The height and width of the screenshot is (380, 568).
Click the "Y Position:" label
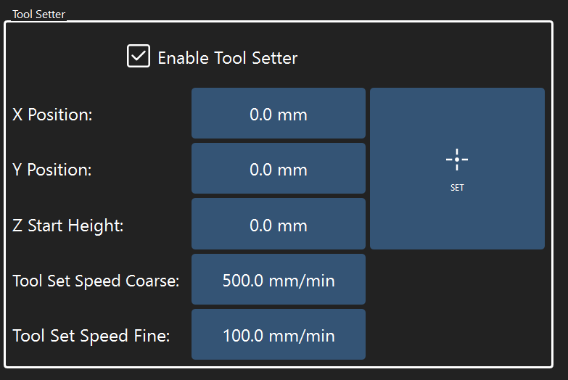pyautogui.click(x=52, y=170)
